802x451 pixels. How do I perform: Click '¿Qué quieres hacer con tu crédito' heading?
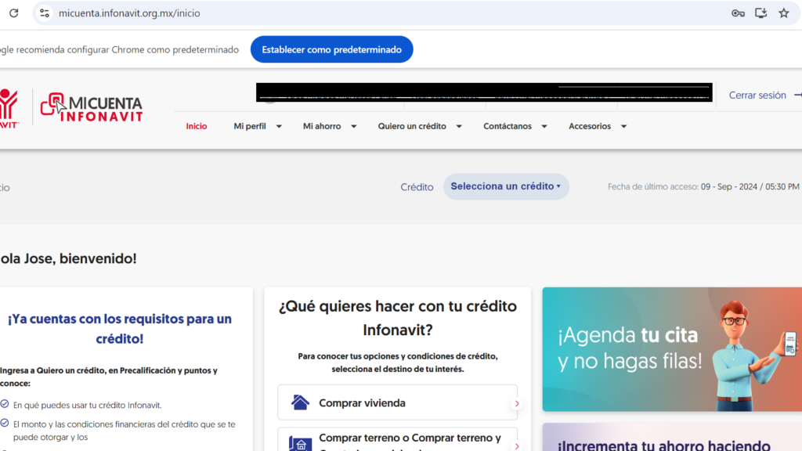(397, 318)
